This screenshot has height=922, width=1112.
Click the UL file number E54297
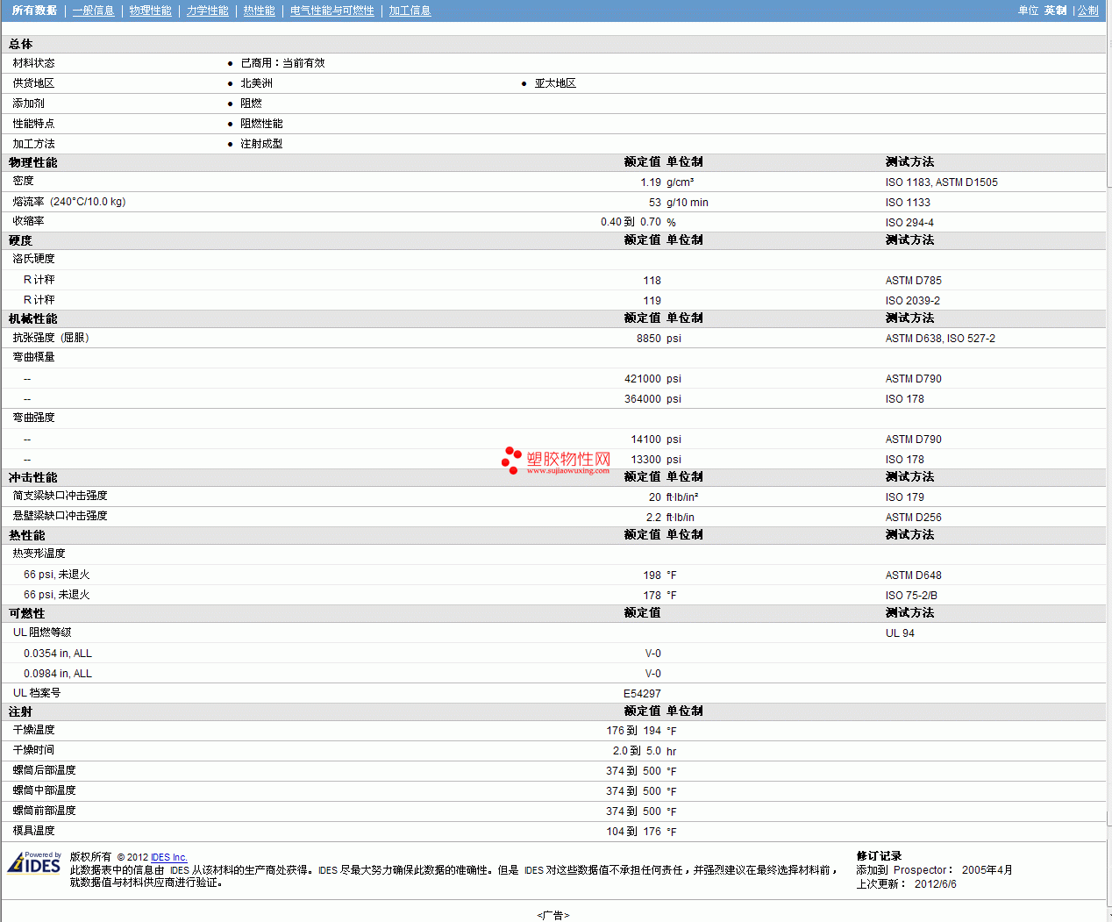click(642, 694)
